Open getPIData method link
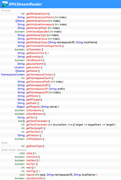Screen dimensions: 121x180 coord(32,96)
